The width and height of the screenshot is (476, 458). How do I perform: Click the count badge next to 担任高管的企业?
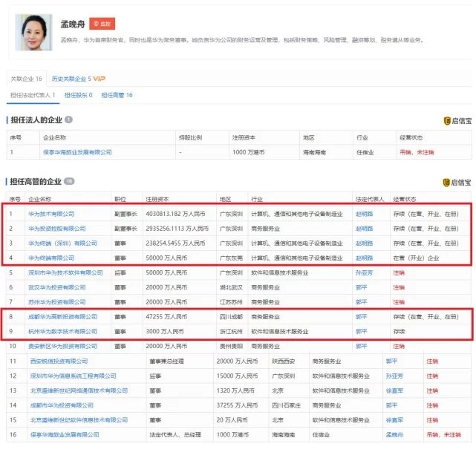pyautogui.click(x=69, y=181)
